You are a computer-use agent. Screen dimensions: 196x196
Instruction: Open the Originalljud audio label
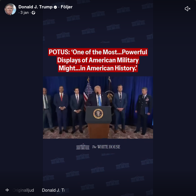coord(23,190)
